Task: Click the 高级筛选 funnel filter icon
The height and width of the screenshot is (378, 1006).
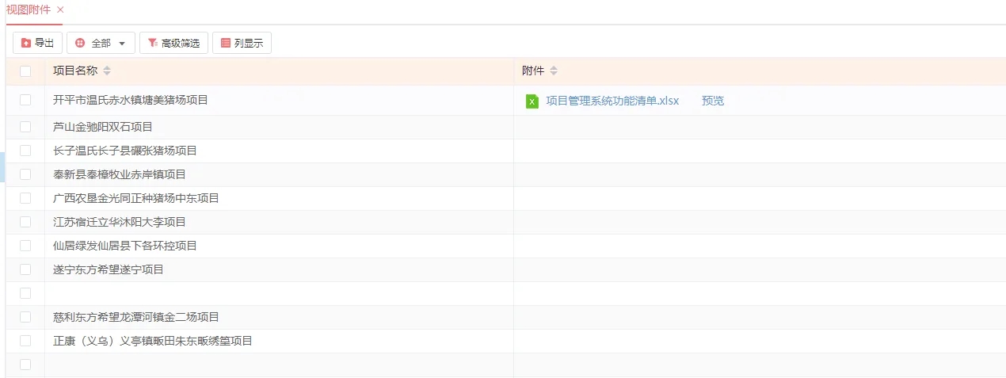Action: click(x=152, y=43)
